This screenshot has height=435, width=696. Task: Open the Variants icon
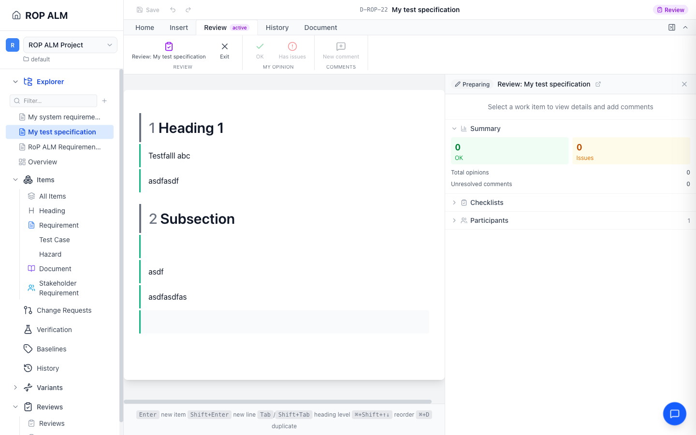pyautogui.click(x=28, y=388)
